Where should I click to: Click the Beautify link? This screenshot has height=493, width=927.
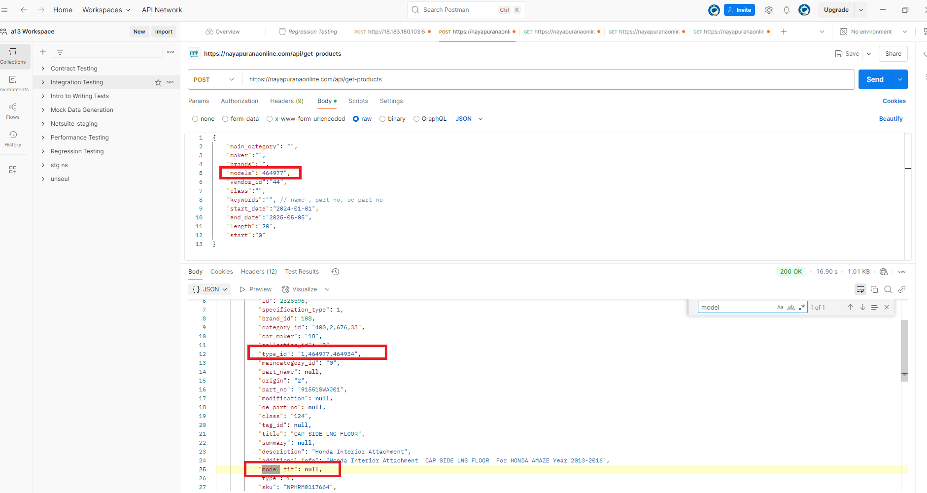[891, 119]
